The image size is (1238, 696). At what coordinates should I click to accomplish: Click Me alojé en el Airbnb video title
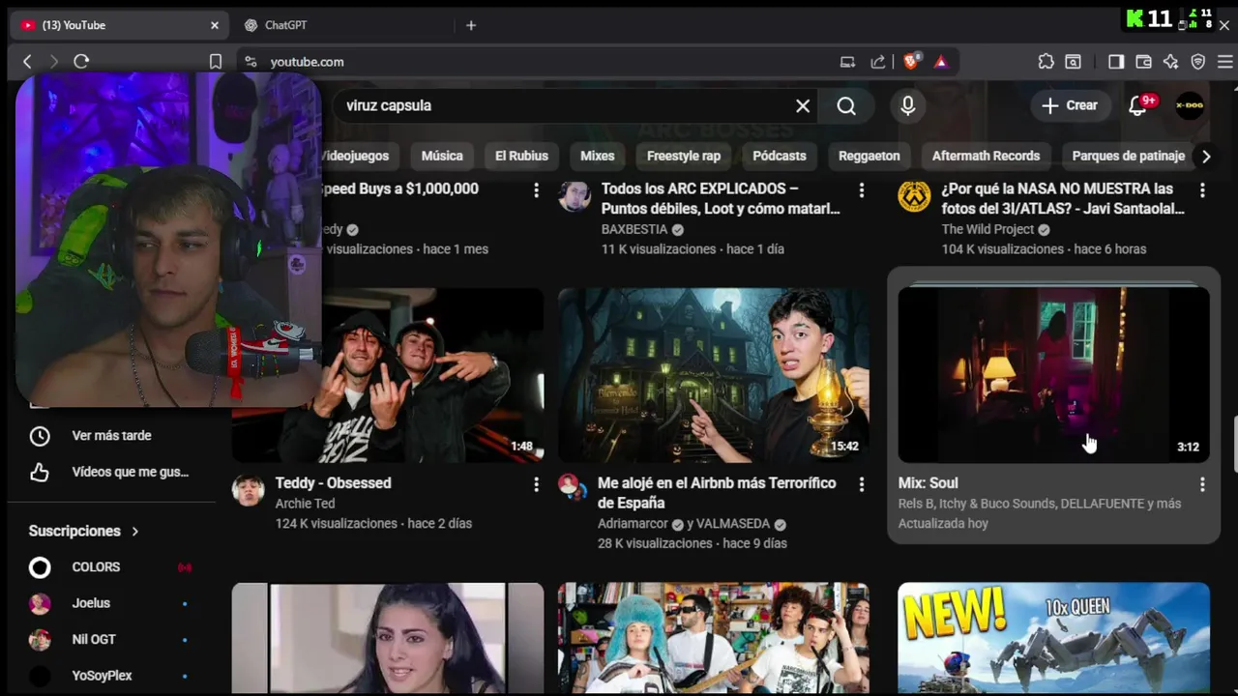(717, 493)
